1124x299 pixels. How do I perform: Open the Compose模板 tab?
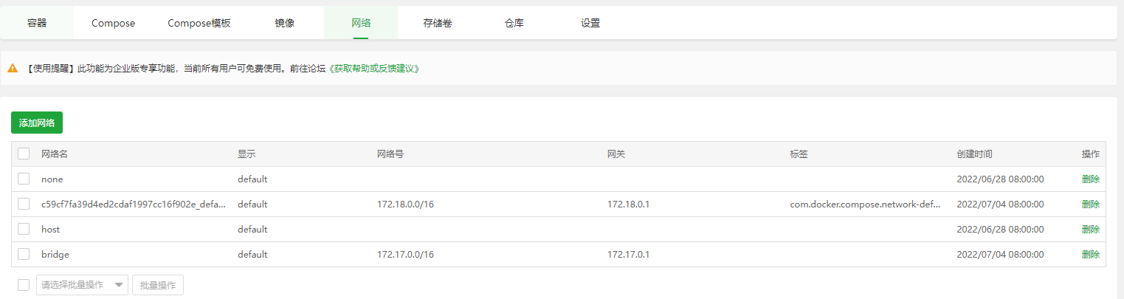(x=199, y=23)
